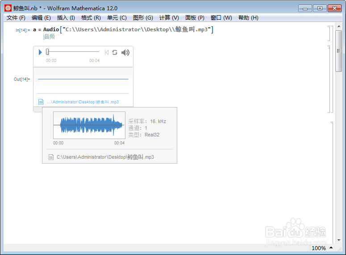
Task: Select the Out[14] output cell bracket
Action: (329, 79)
